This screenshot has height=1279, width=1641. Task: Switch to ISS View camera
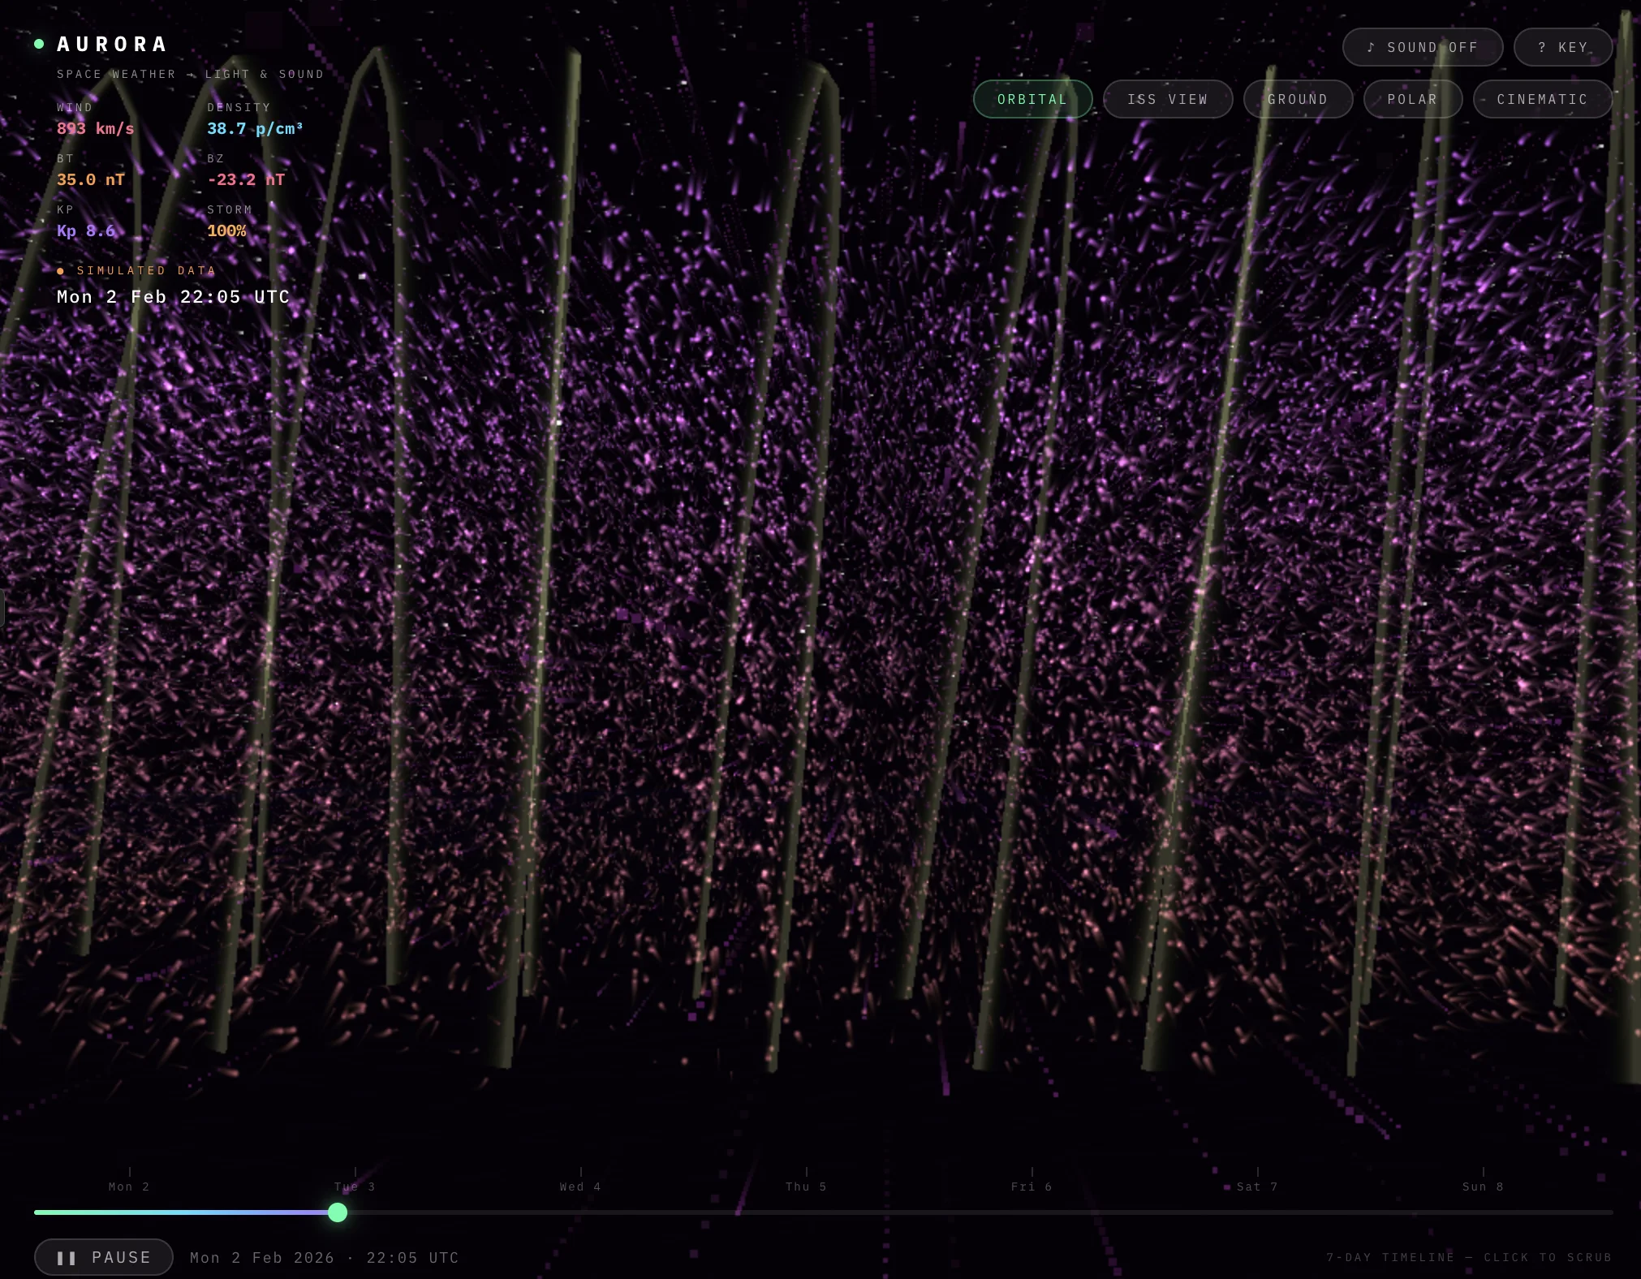point(1167,99)
